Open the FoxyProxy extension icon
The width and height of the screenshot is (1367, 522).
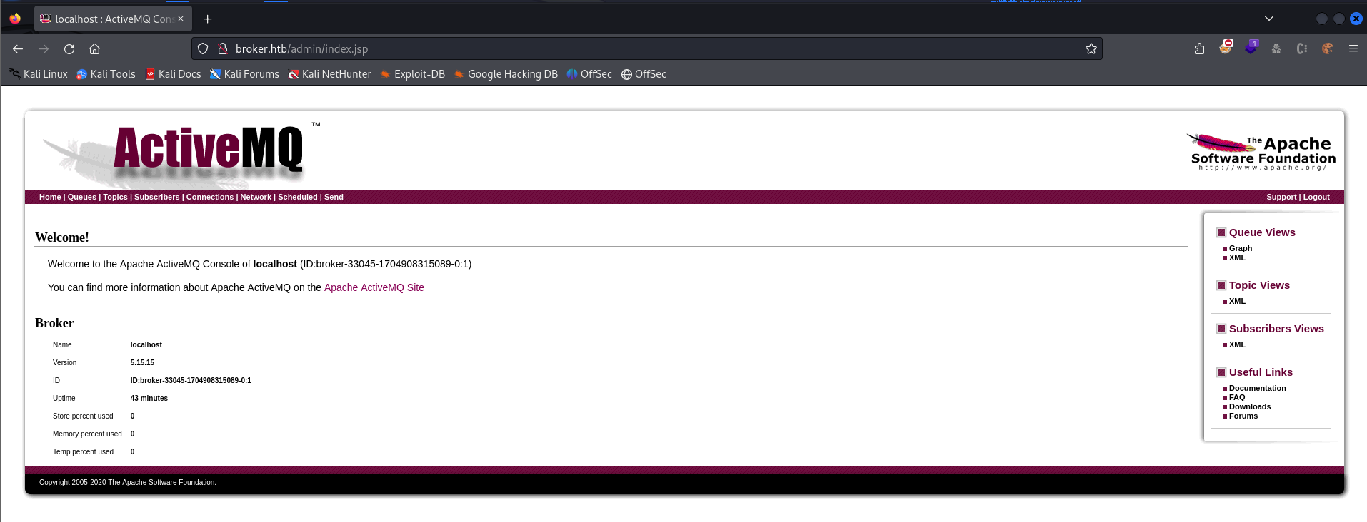1226,48
